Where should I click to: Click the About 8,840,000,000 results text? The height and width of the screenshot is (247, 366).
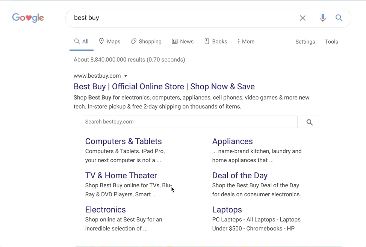click(x=129, y=60)
